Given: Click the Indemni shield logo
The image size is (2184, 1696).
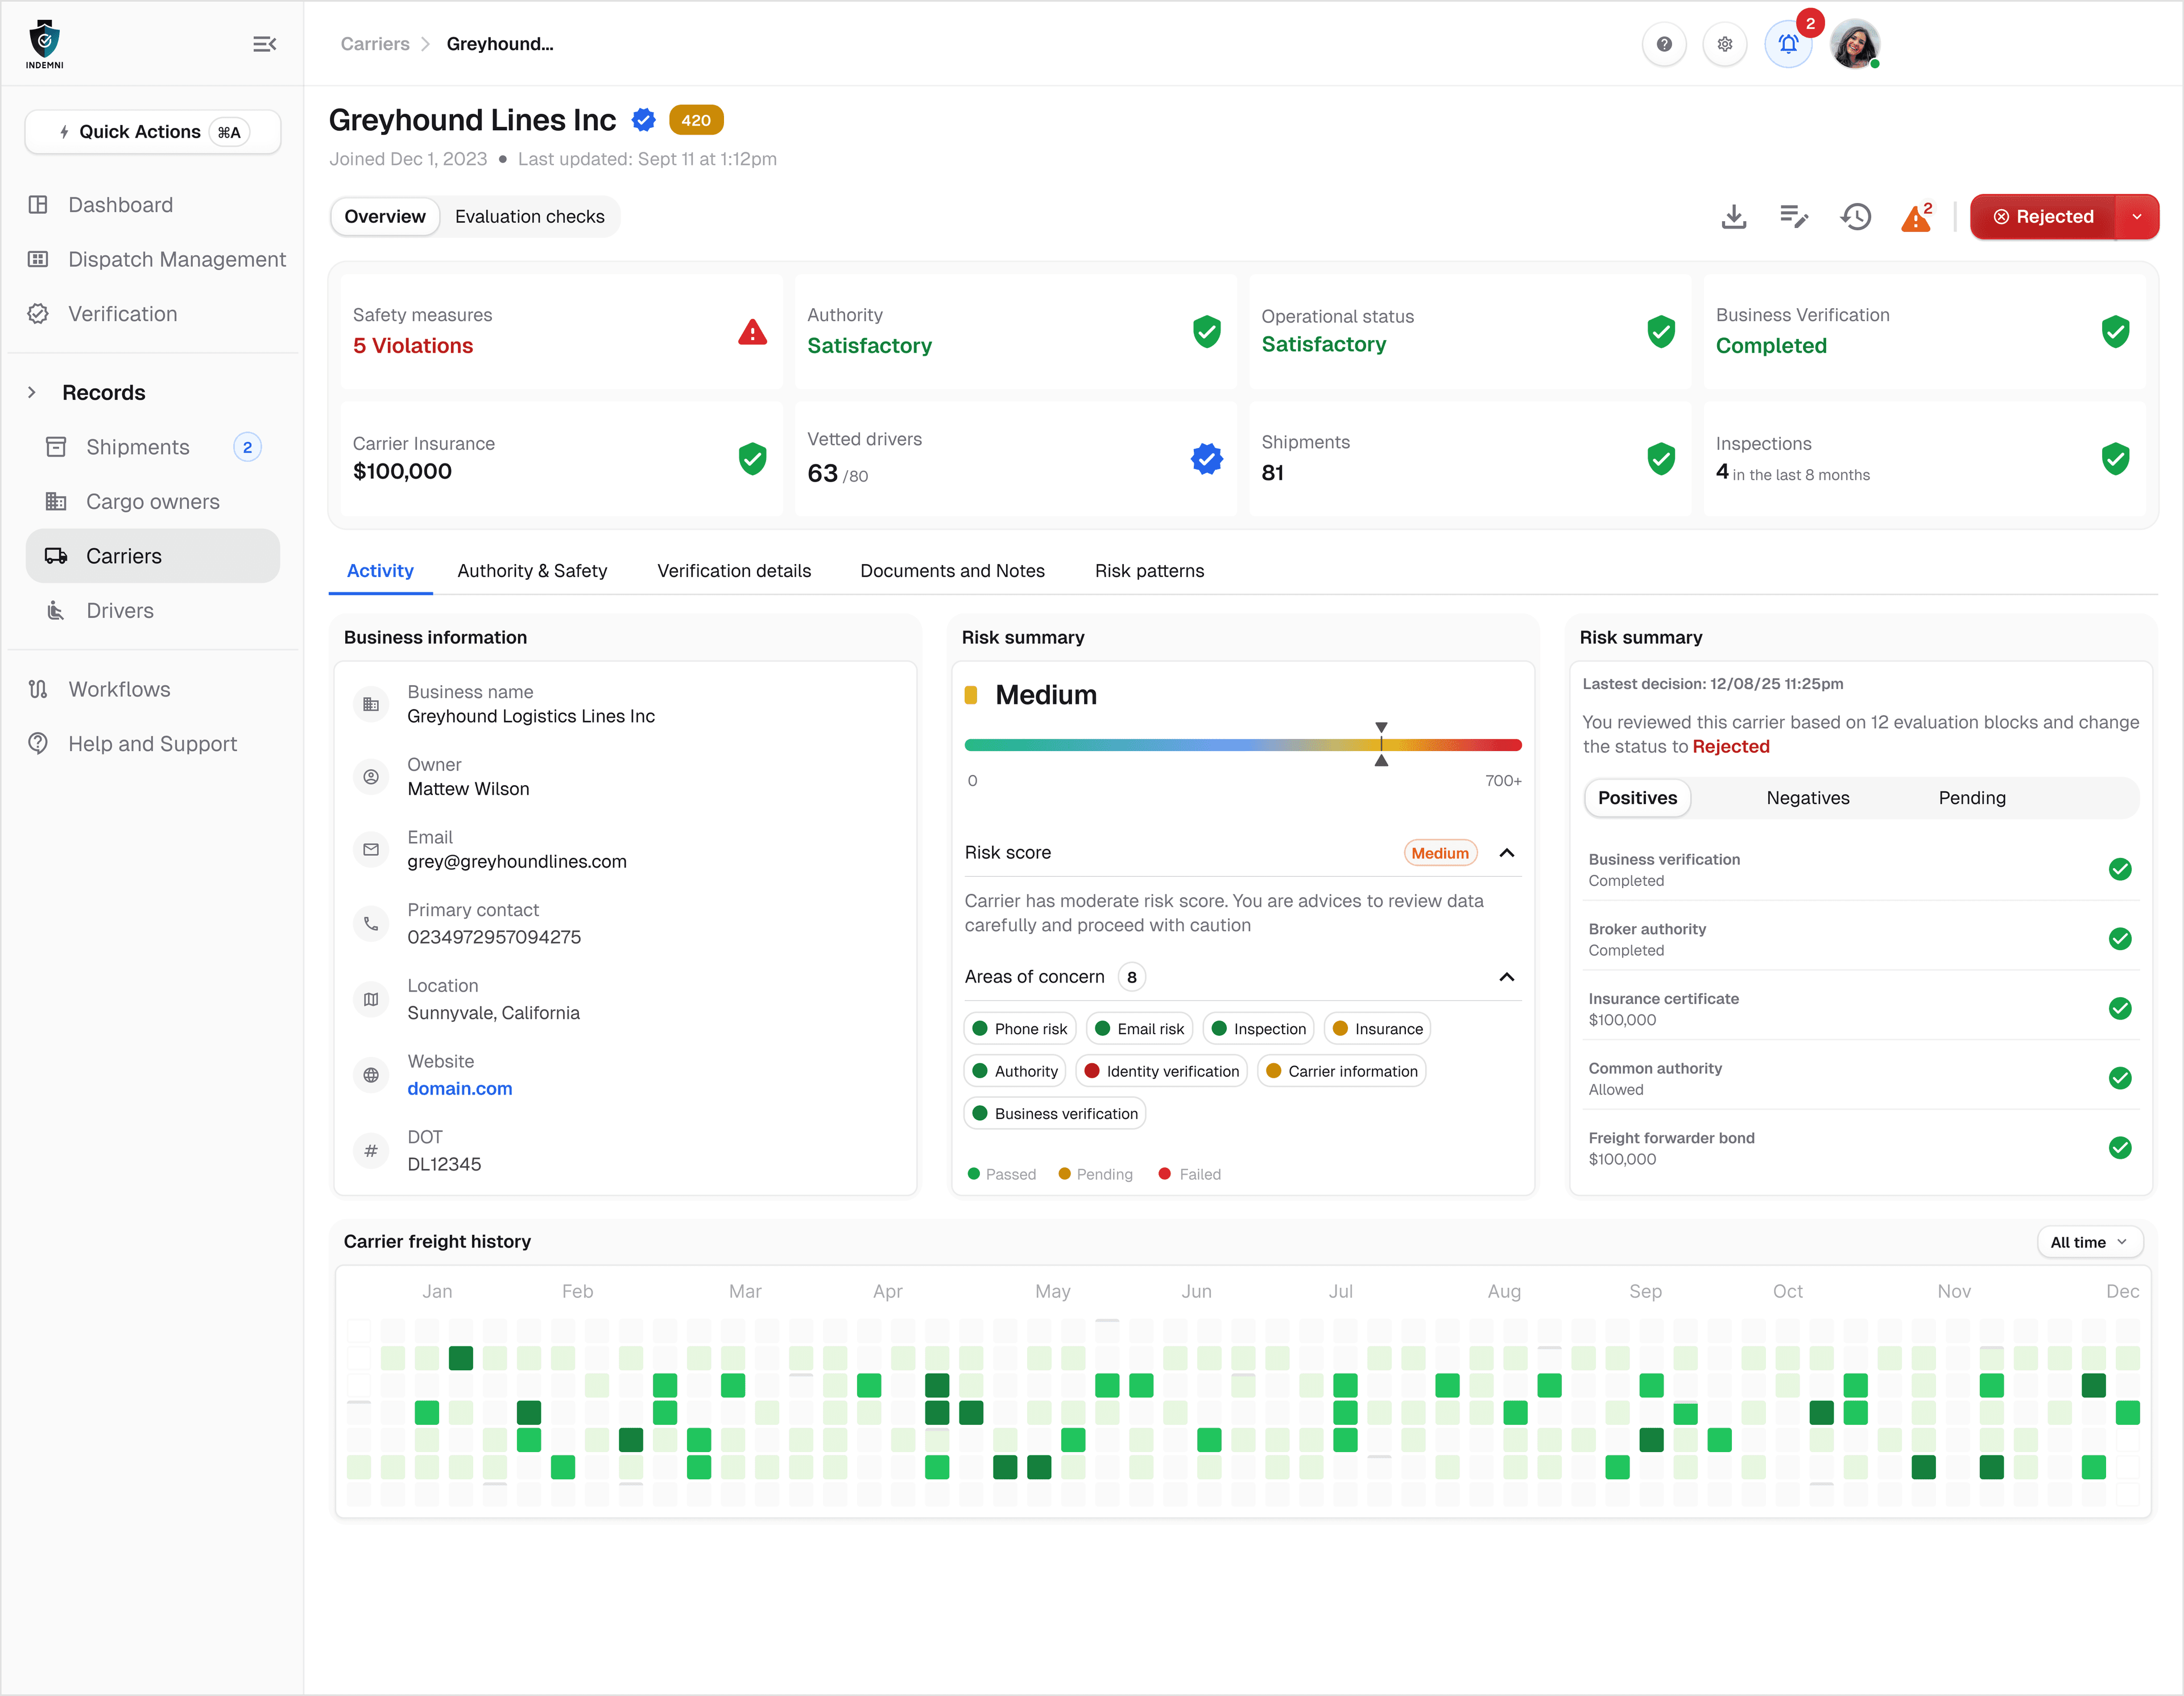Looking at the screenshot, I should tap(45, 44).
